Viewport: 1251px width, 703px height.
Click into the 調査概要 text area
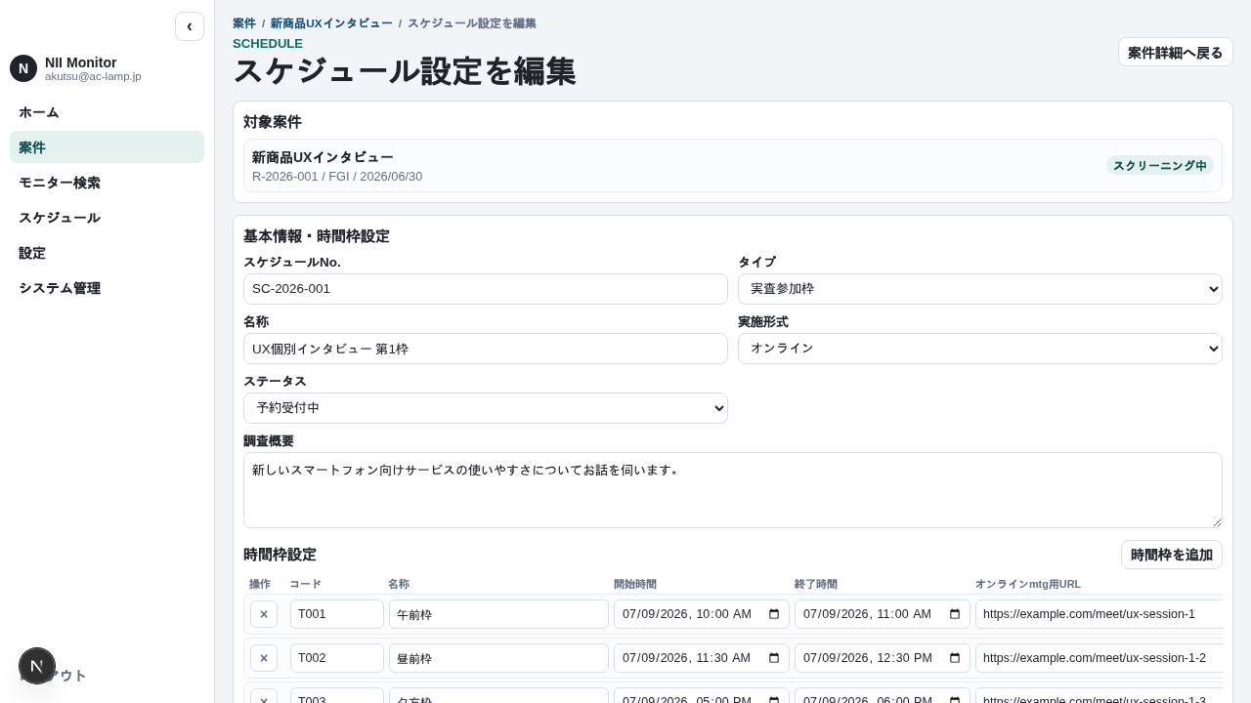point(733,490)
